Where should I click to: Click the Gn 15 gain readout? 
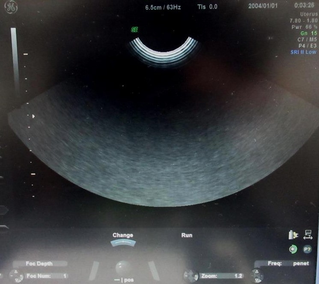tap(308, 33)
